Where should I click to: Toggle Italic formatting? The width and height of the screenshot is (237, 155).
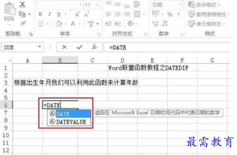tap(49, 14)
